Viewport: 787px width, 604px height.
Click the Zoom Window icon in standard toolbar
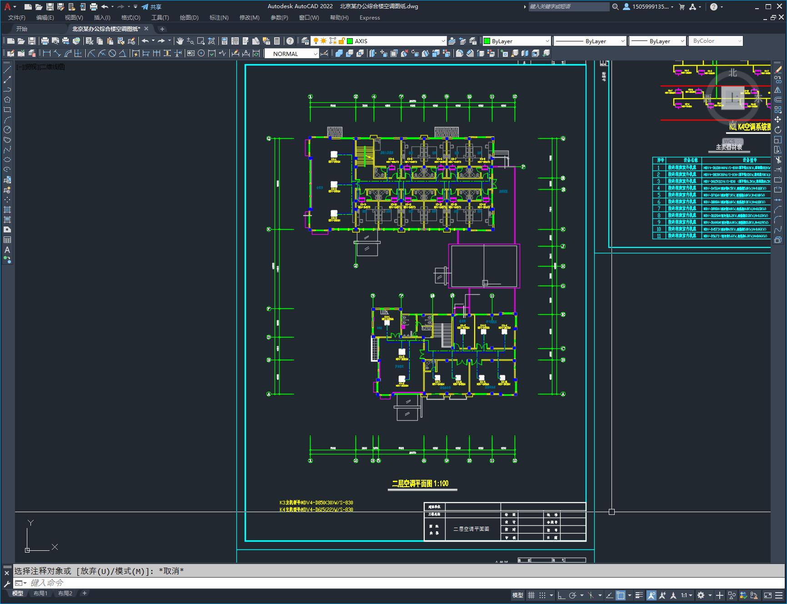coord(201,41)
